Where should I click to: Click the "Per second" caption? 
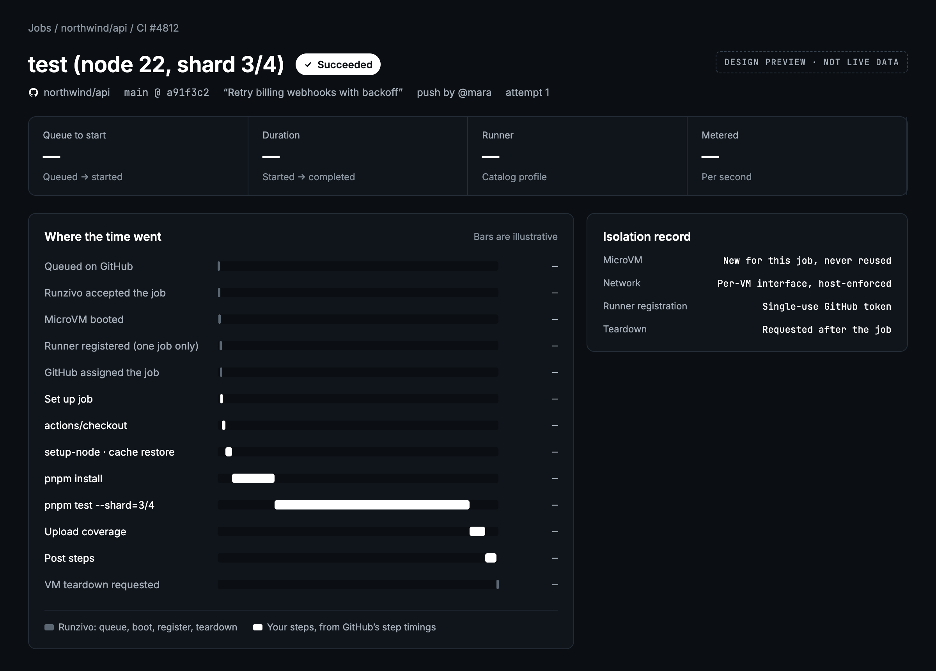726,177
